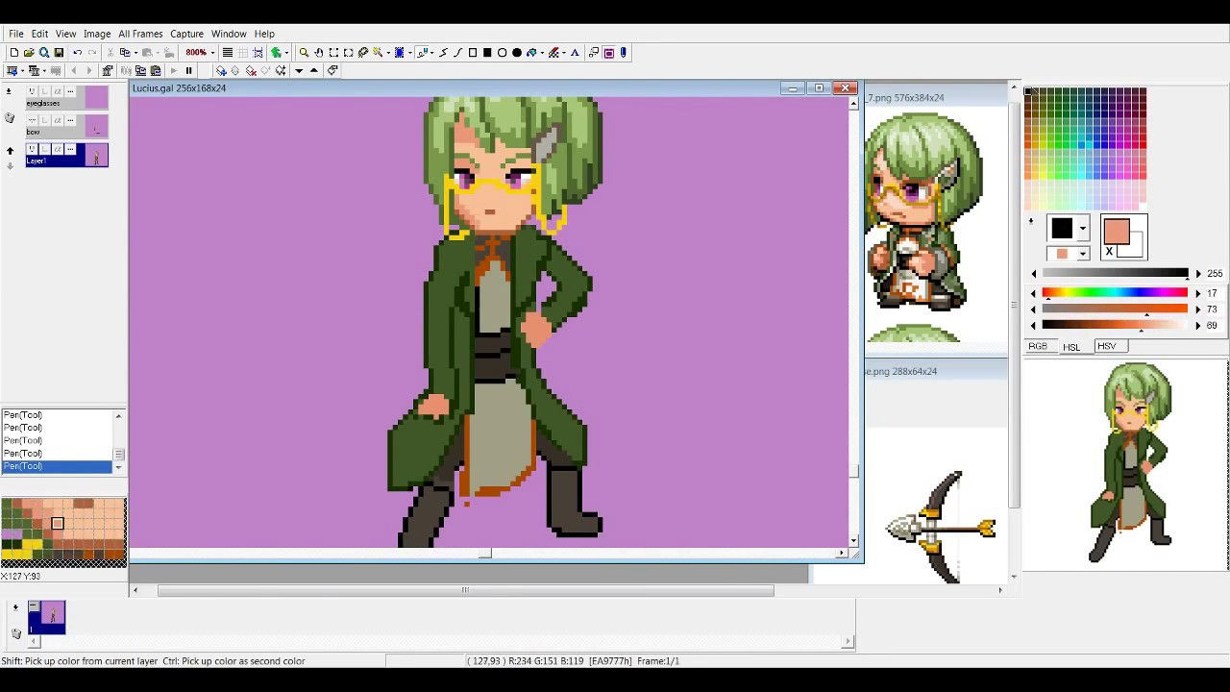The width and height of the screenshot is (1230, 692).
Task: Click the Save floppy disk icon
Action: 59,53
